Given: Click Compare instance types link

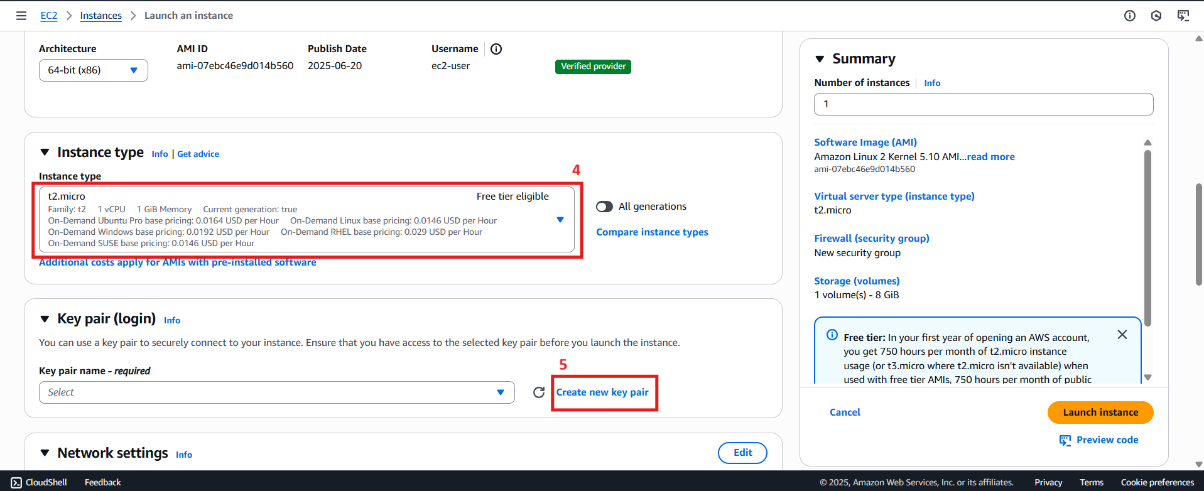Looking at the screenshot, I should 652,232.
